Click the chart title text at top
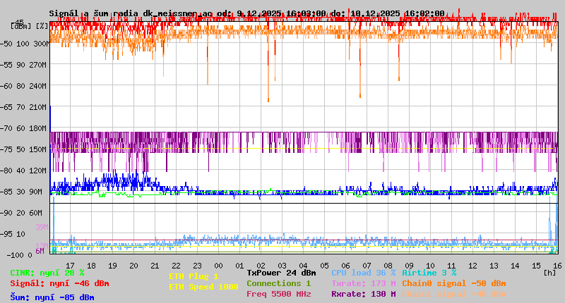The image size is (565, 303). 246,13
